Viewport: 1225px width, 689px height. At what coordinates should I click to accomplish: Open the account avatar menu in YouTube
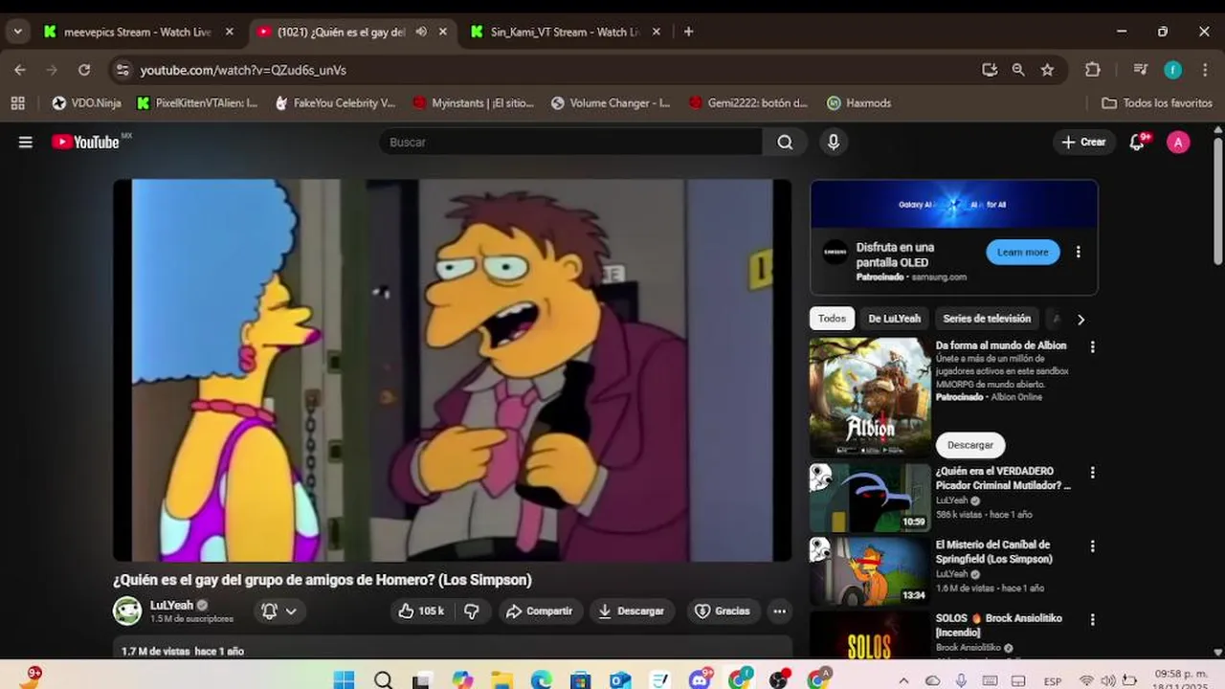[x=1178, y=143]
